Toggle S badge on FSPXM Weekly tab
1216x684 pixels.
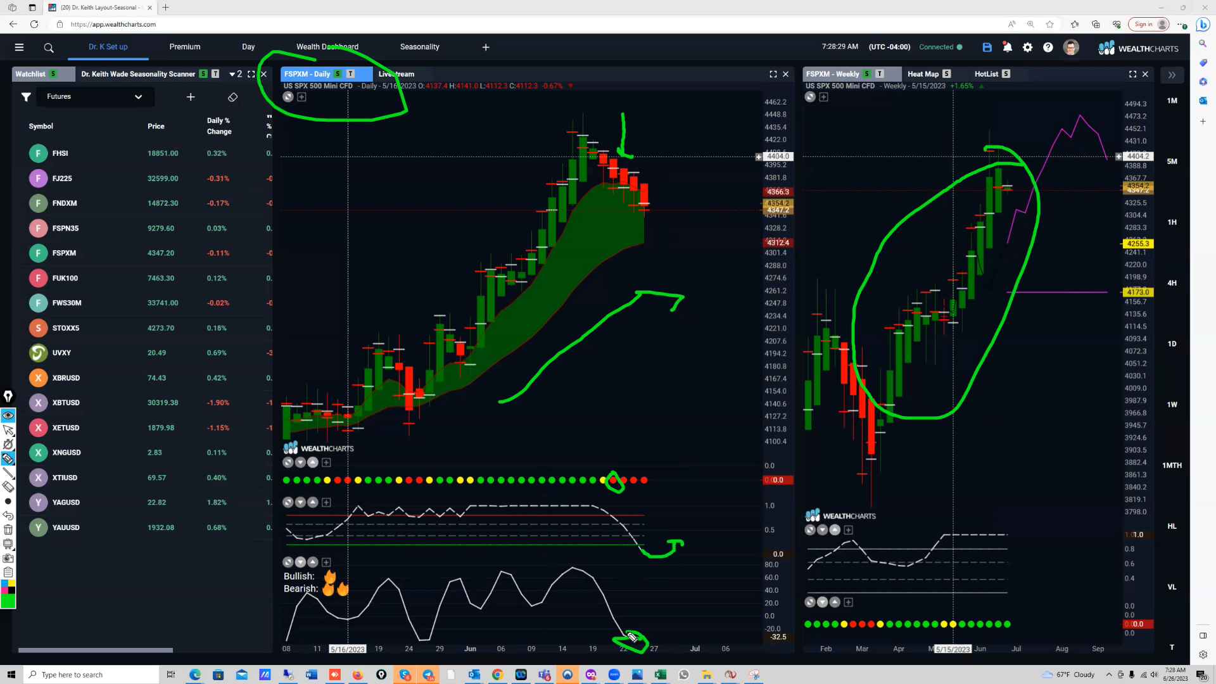(x=867, y=74)
